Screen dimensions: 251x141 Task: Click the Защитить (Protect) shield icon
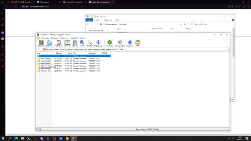tap(130, 43)
